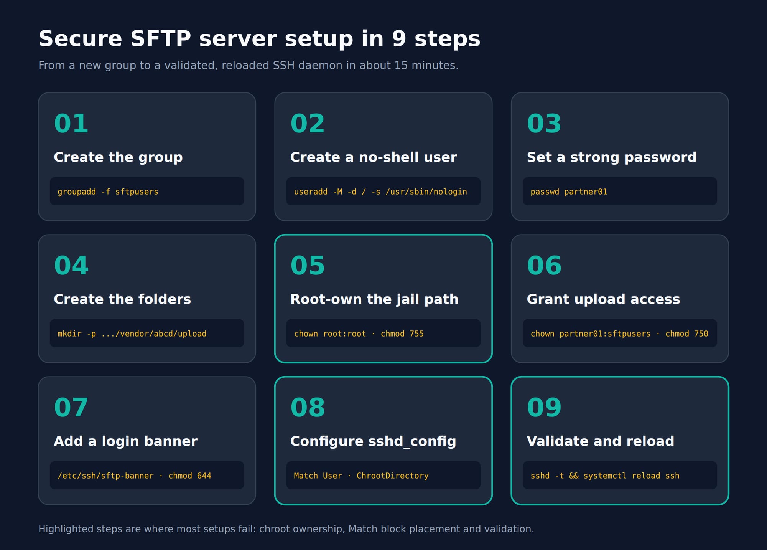Screen dimensions: 767x550
Task: Click the step number 08
Action: (308, 408)
